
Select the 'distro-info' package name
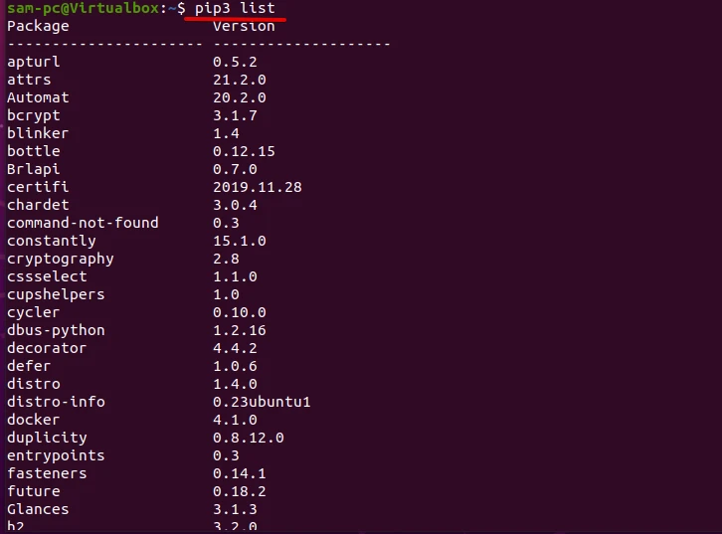coord(56,402)
